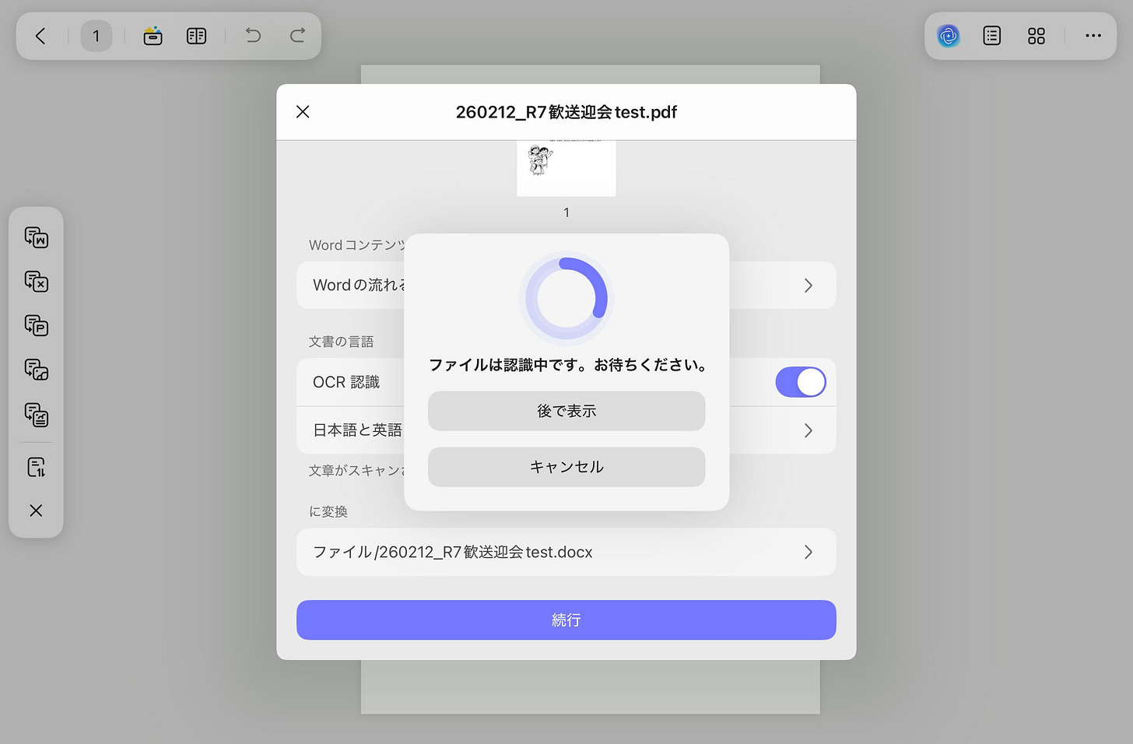This screenshot has width=1133, height=744.
Task: Close the convert tools sidebar with the X
Action: (x=36, y=511)
